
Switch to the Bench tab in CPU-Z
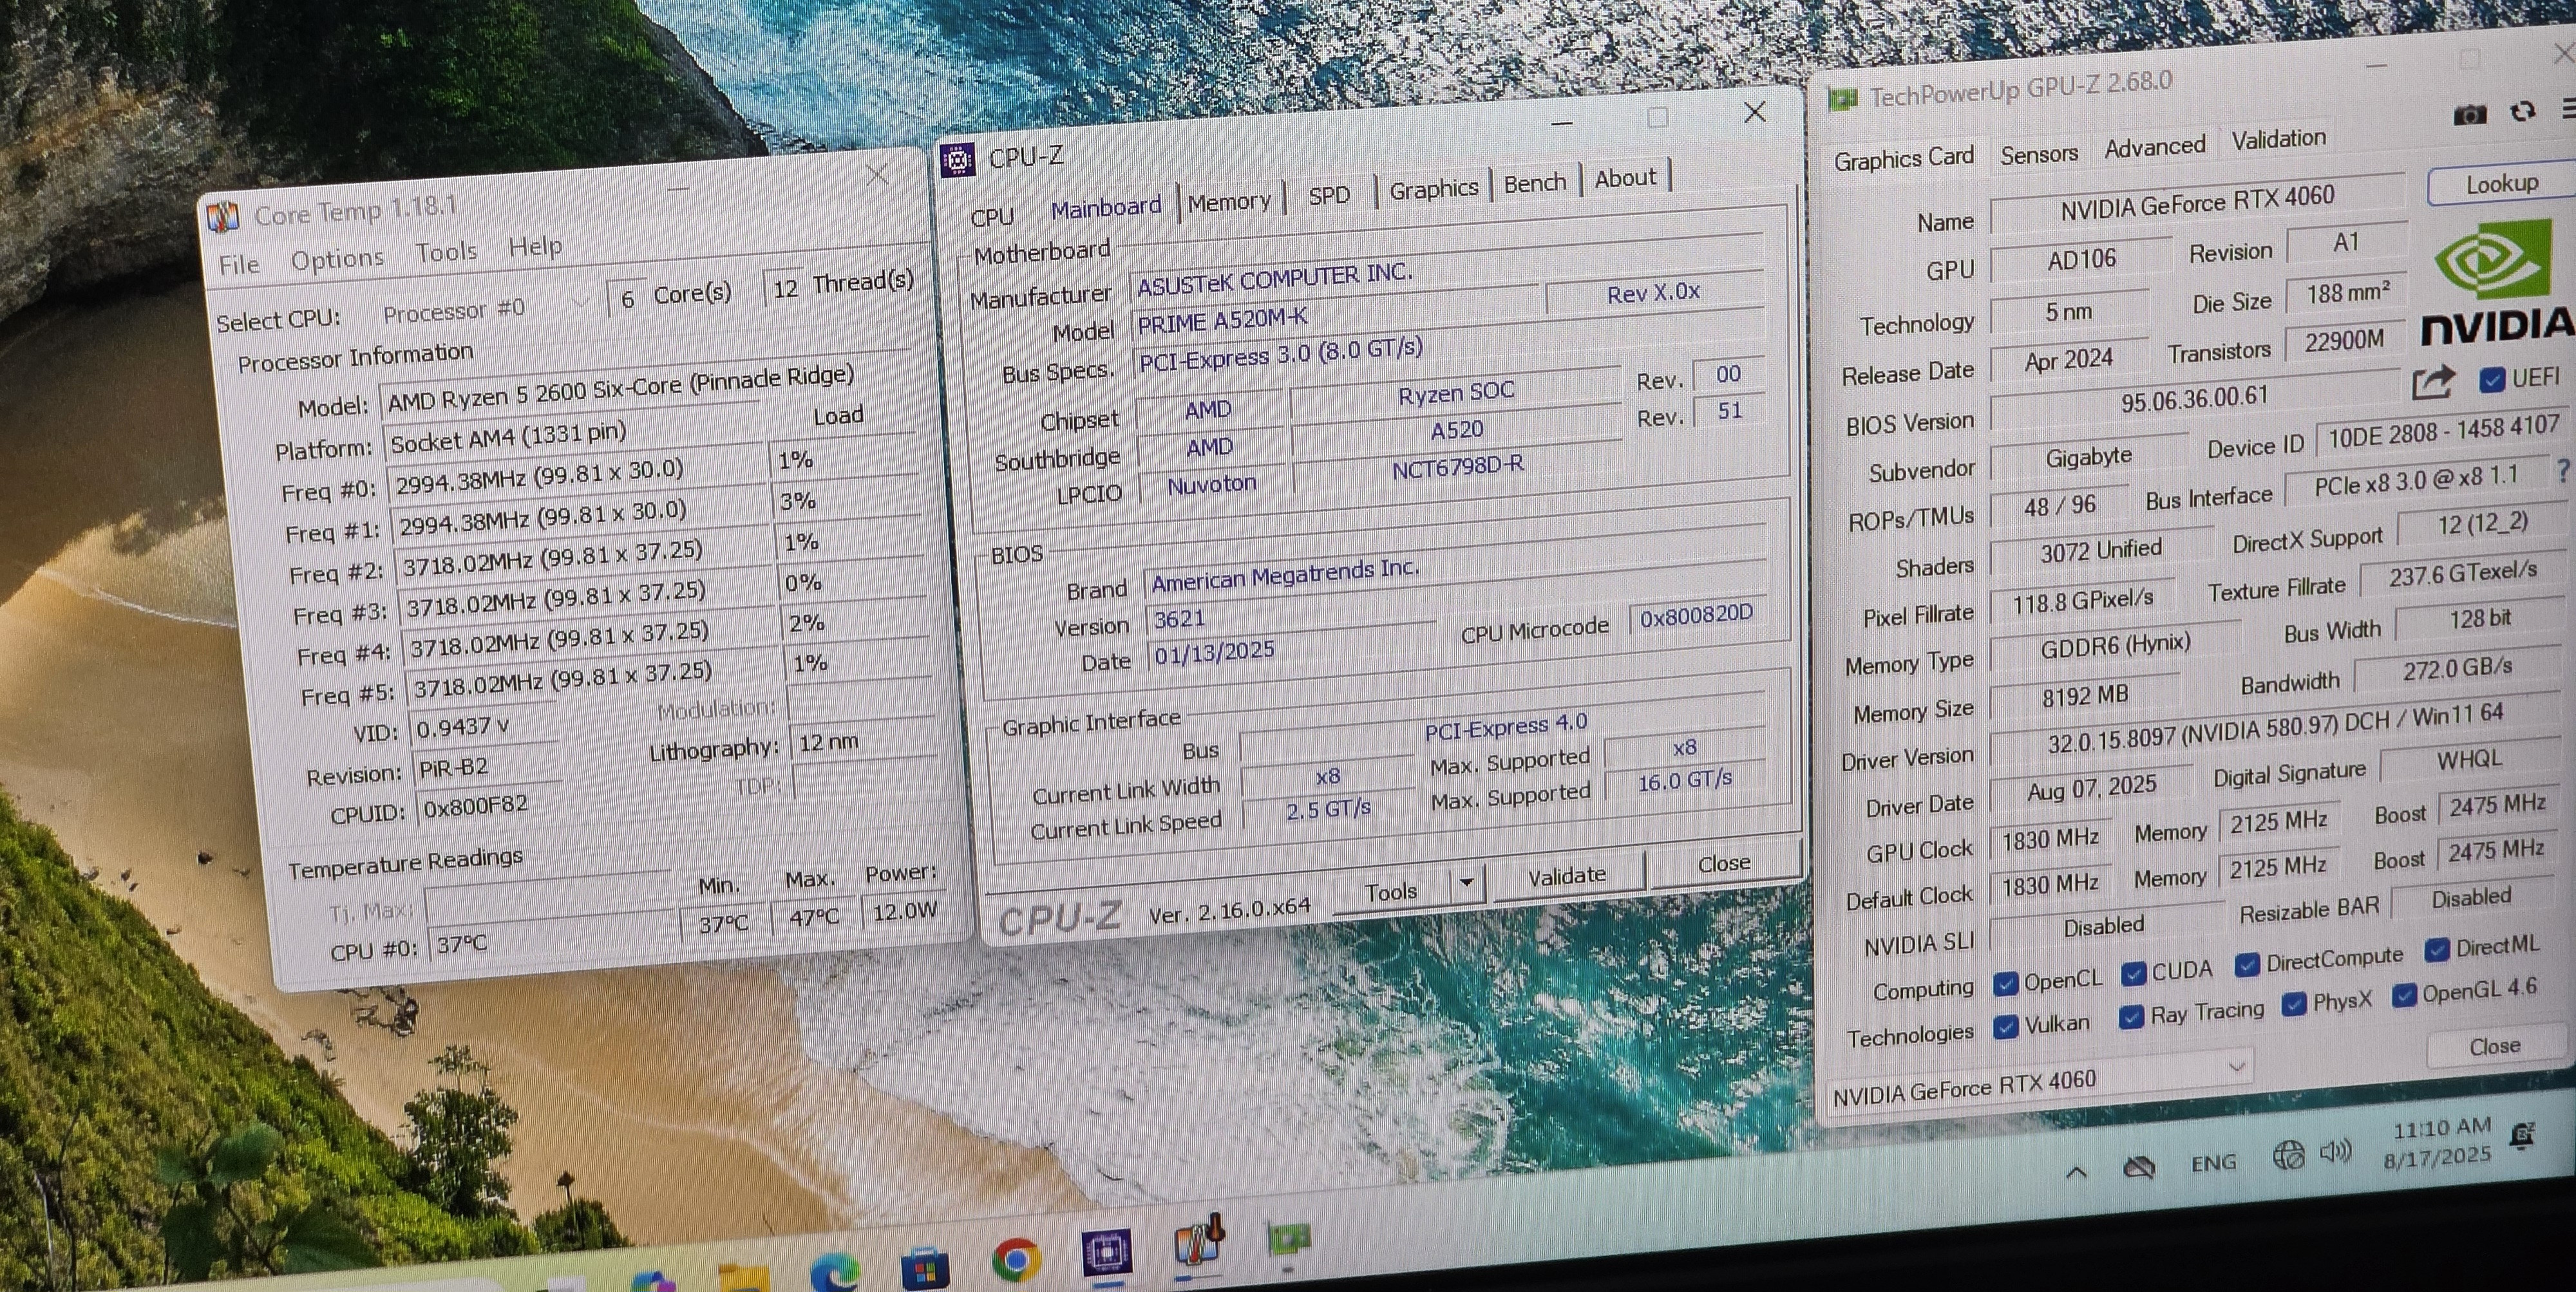pyautogui.click(x=1534, y=183)
